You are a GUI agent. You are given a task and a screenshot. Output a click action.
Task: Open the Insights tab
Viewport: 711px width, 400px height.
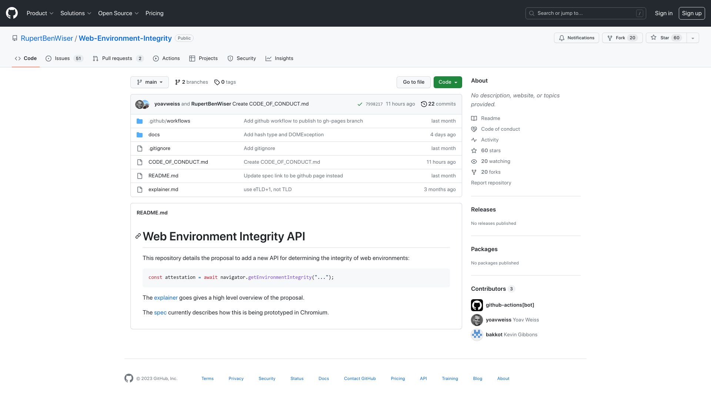tap(280, 59)
